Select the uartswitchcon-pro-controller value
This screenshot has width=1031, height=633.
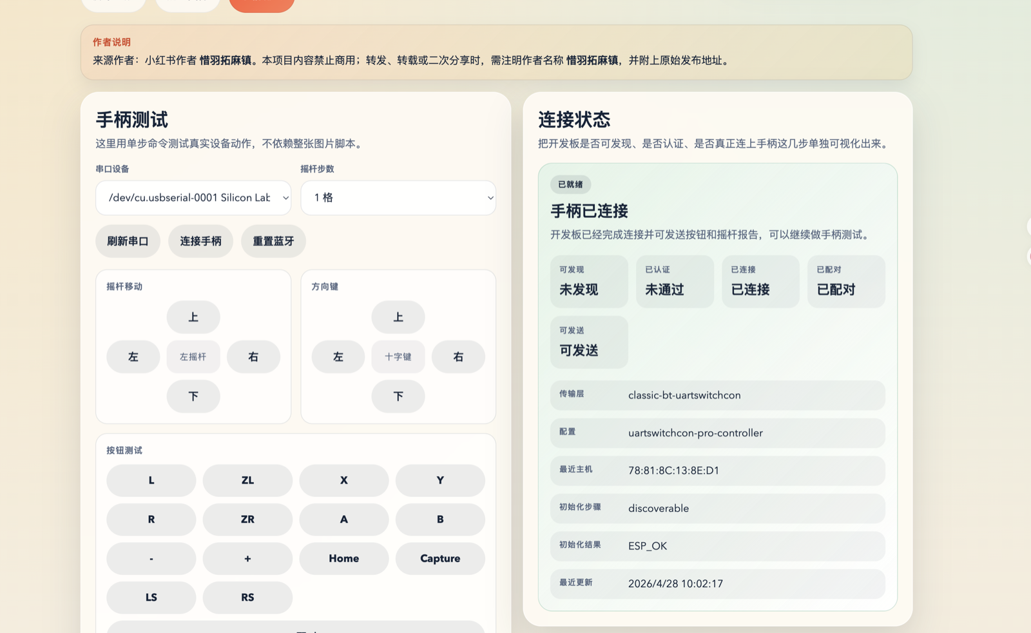pyautogui.click(x=695, y=433)
